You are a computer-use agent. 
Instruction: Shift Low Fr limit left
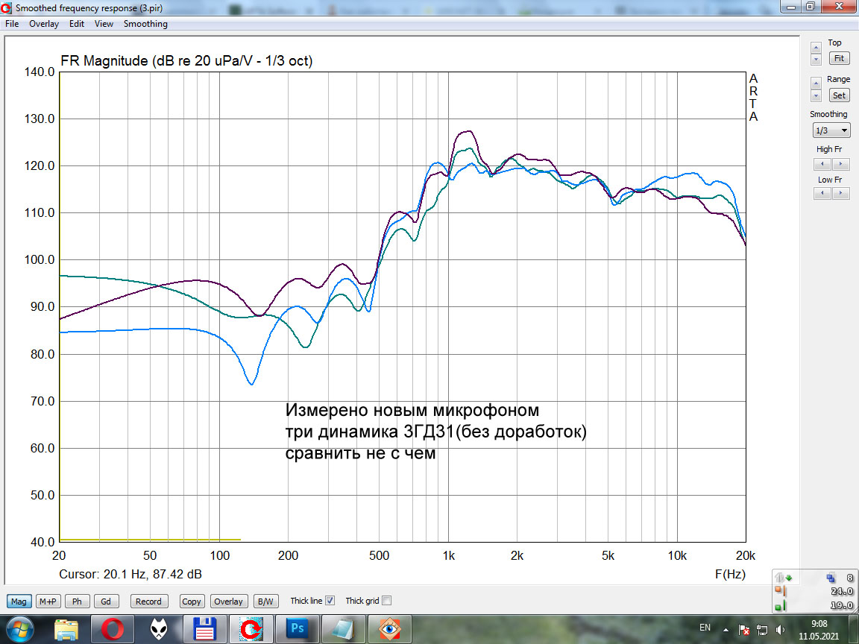822,193
